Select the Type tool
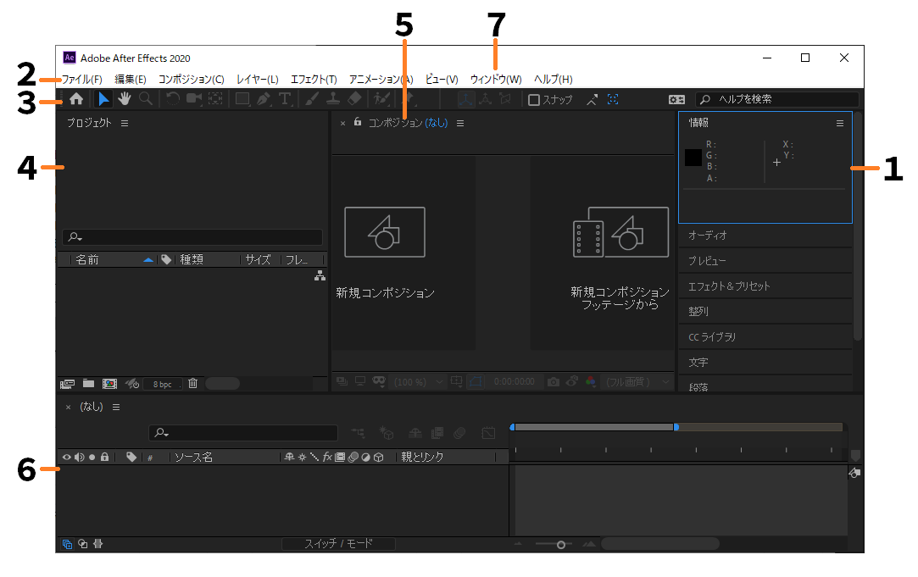 coord(286,99)
